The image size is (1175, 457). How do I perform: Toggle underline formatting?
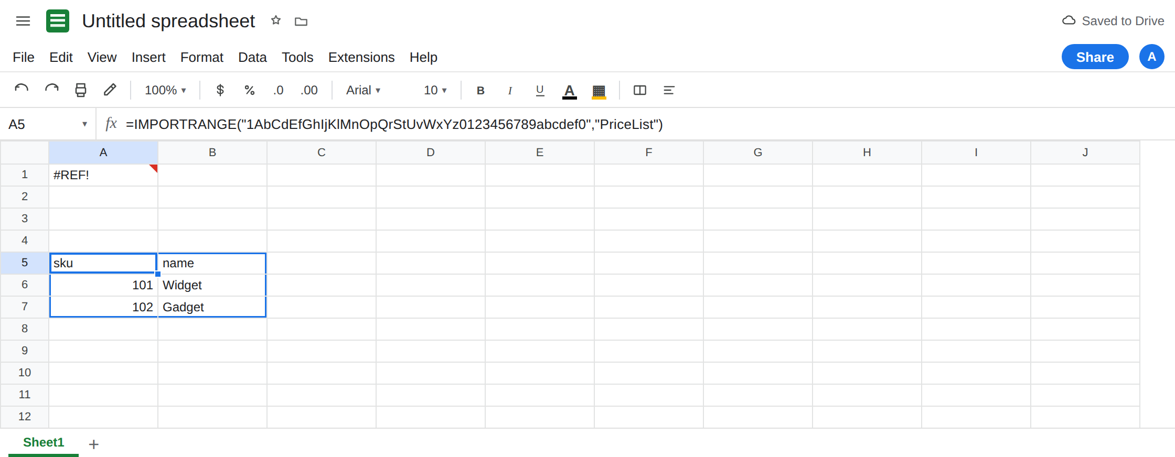540,90
